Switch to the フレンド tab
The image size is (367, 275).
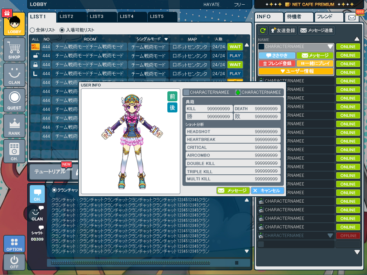point(329,17)
